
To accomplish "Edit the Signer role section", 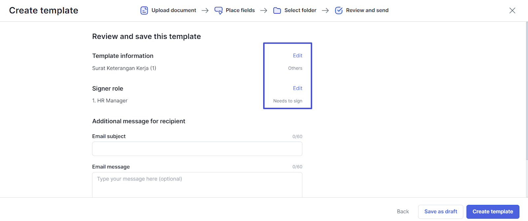I will 298,88.
